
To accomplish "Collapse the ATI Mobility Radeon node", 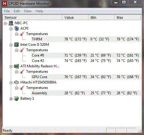I will (x=11, y=66).
